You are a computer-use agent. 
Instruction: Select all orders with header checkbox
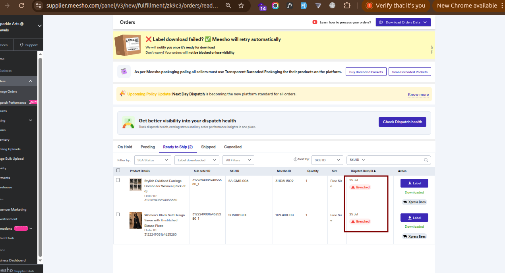click(118, 170)
